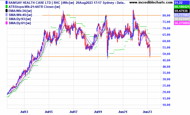
Task: Click the 56.276885 magenta value box
Action: point(182,23)
